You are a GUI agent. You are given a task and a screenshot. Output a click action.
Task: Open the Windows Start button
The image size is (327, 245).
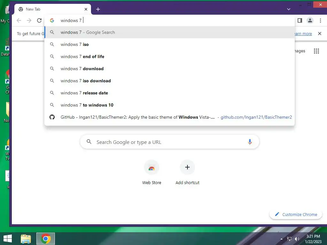(x=8, y=239)
